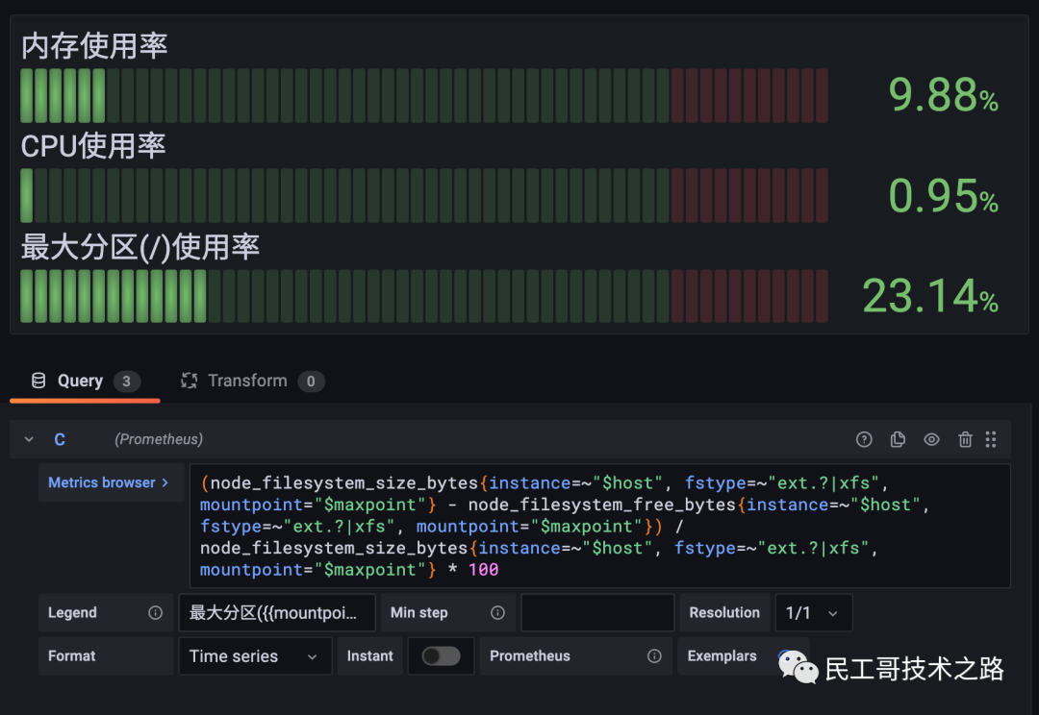Image resolution: width=1039 pixels, height=715 pixels.
Task: Click the 最大分区(/)使用率 bar gauge
Action: (x=424, y=296)
